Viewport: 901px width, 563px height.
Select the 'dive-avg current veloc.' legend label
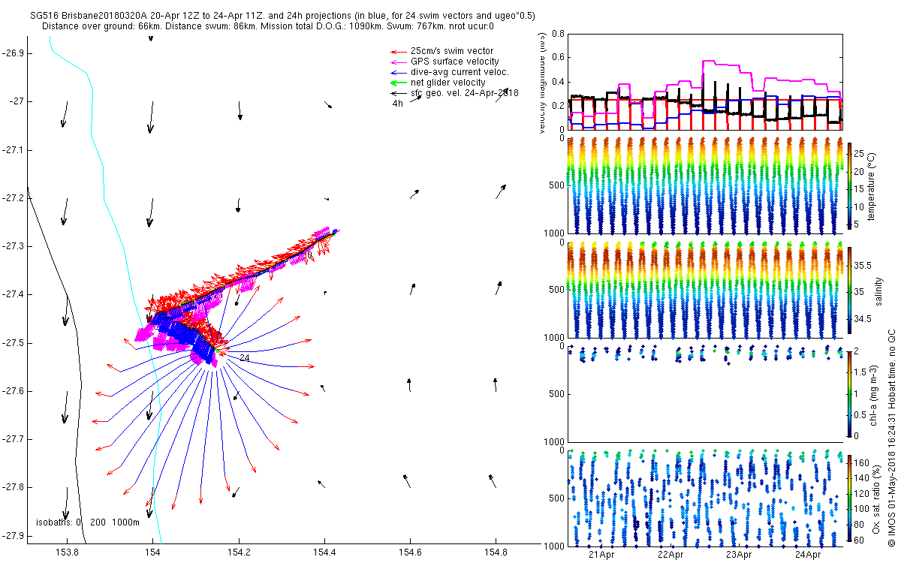click(460, 72)
